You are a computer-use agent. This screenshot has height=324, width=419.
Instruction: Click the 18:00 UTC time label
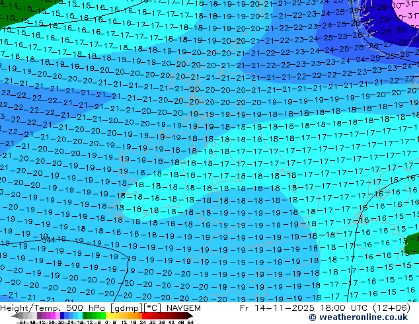343,308
